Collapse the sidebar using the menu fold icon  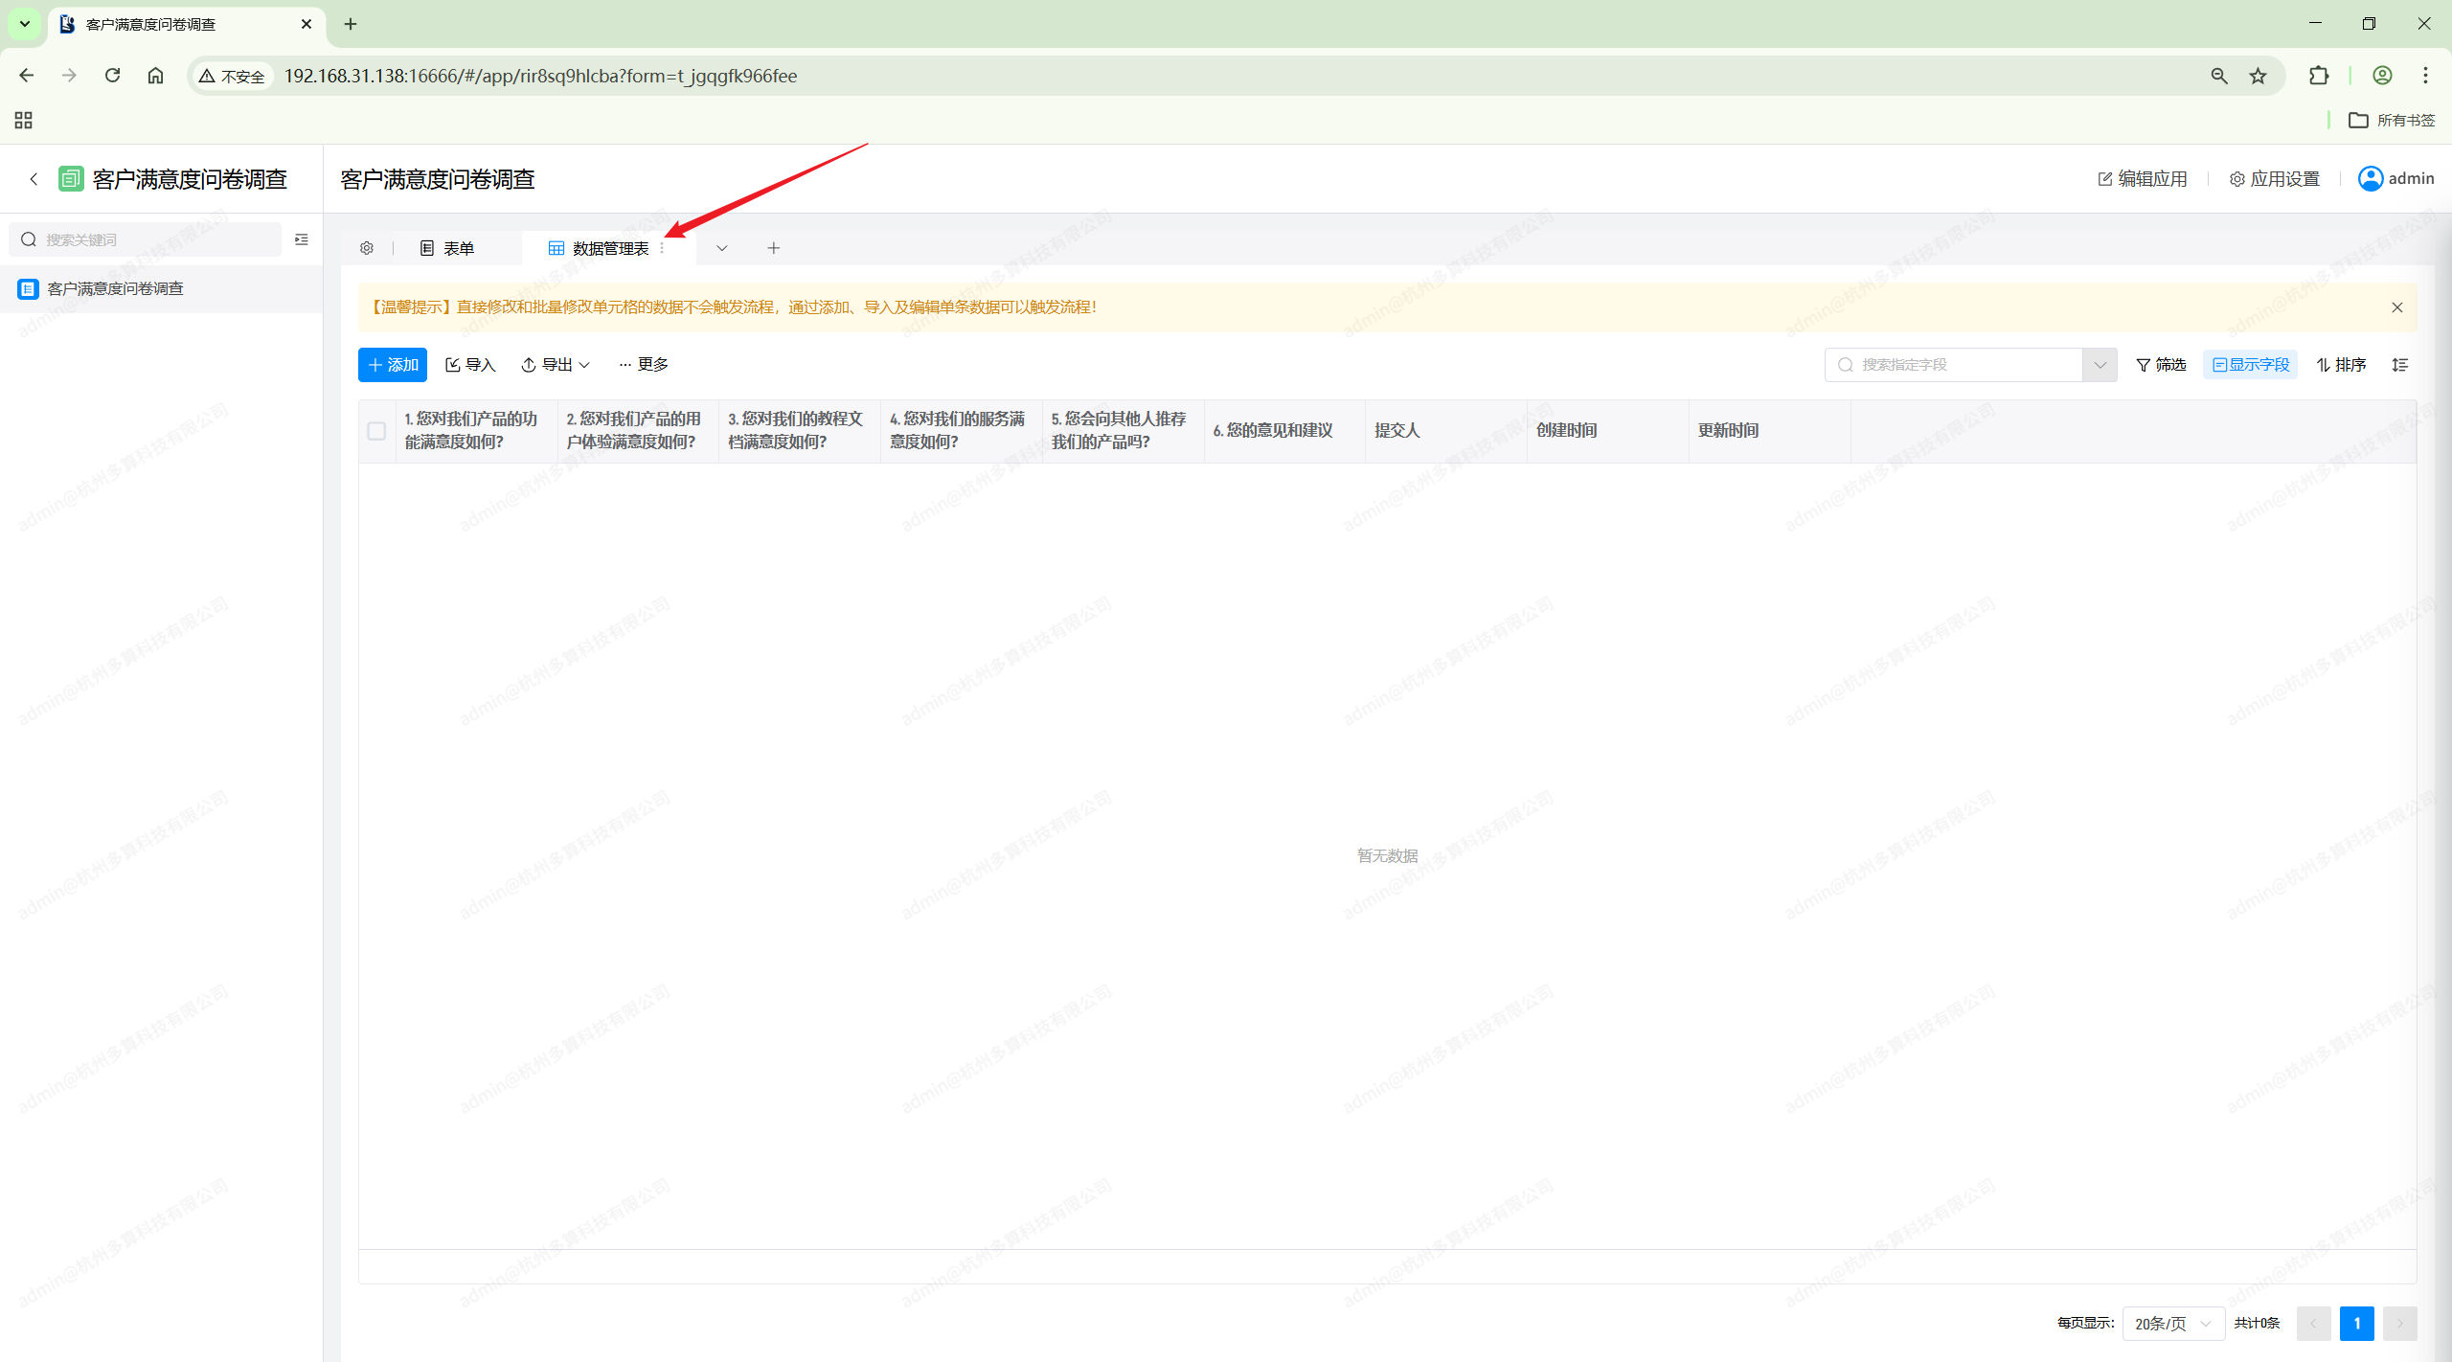(302, 239)
